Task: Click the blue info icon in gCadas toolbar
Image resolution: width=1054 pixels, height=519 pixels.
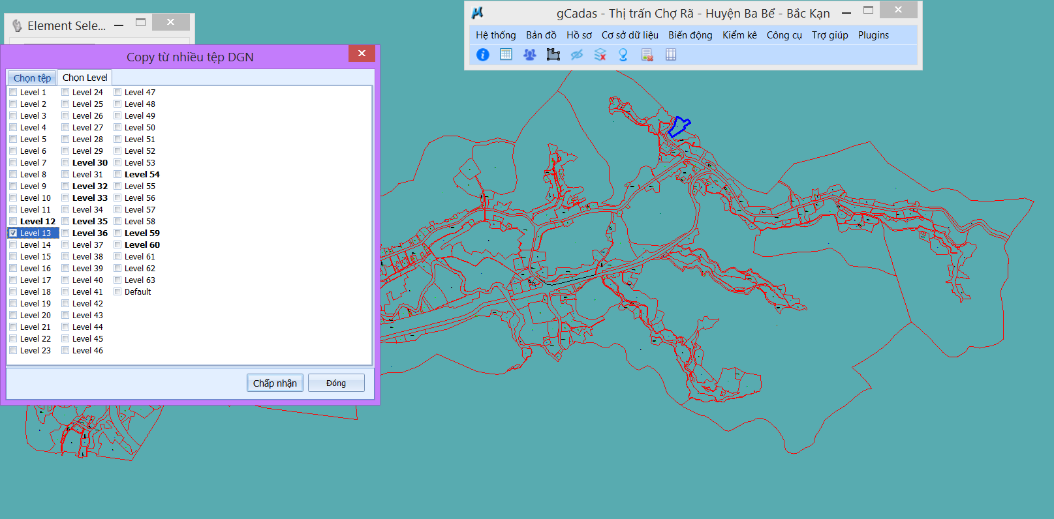Action: 483,55
